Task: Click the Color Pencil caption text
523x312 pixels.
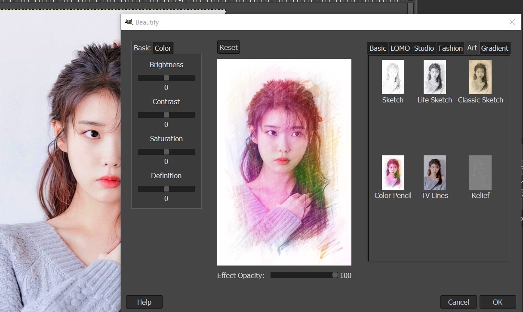Action: 393,195
